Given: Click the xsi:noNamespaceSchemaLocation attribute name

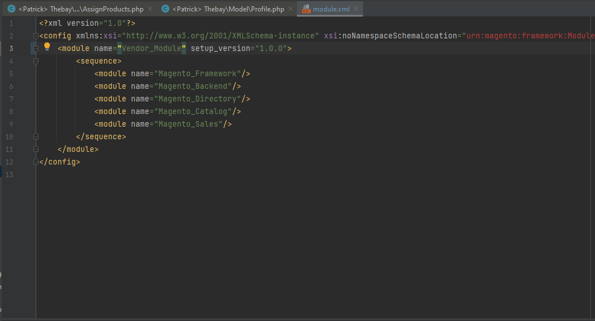Looking at the screenshot, I should 391,36.
